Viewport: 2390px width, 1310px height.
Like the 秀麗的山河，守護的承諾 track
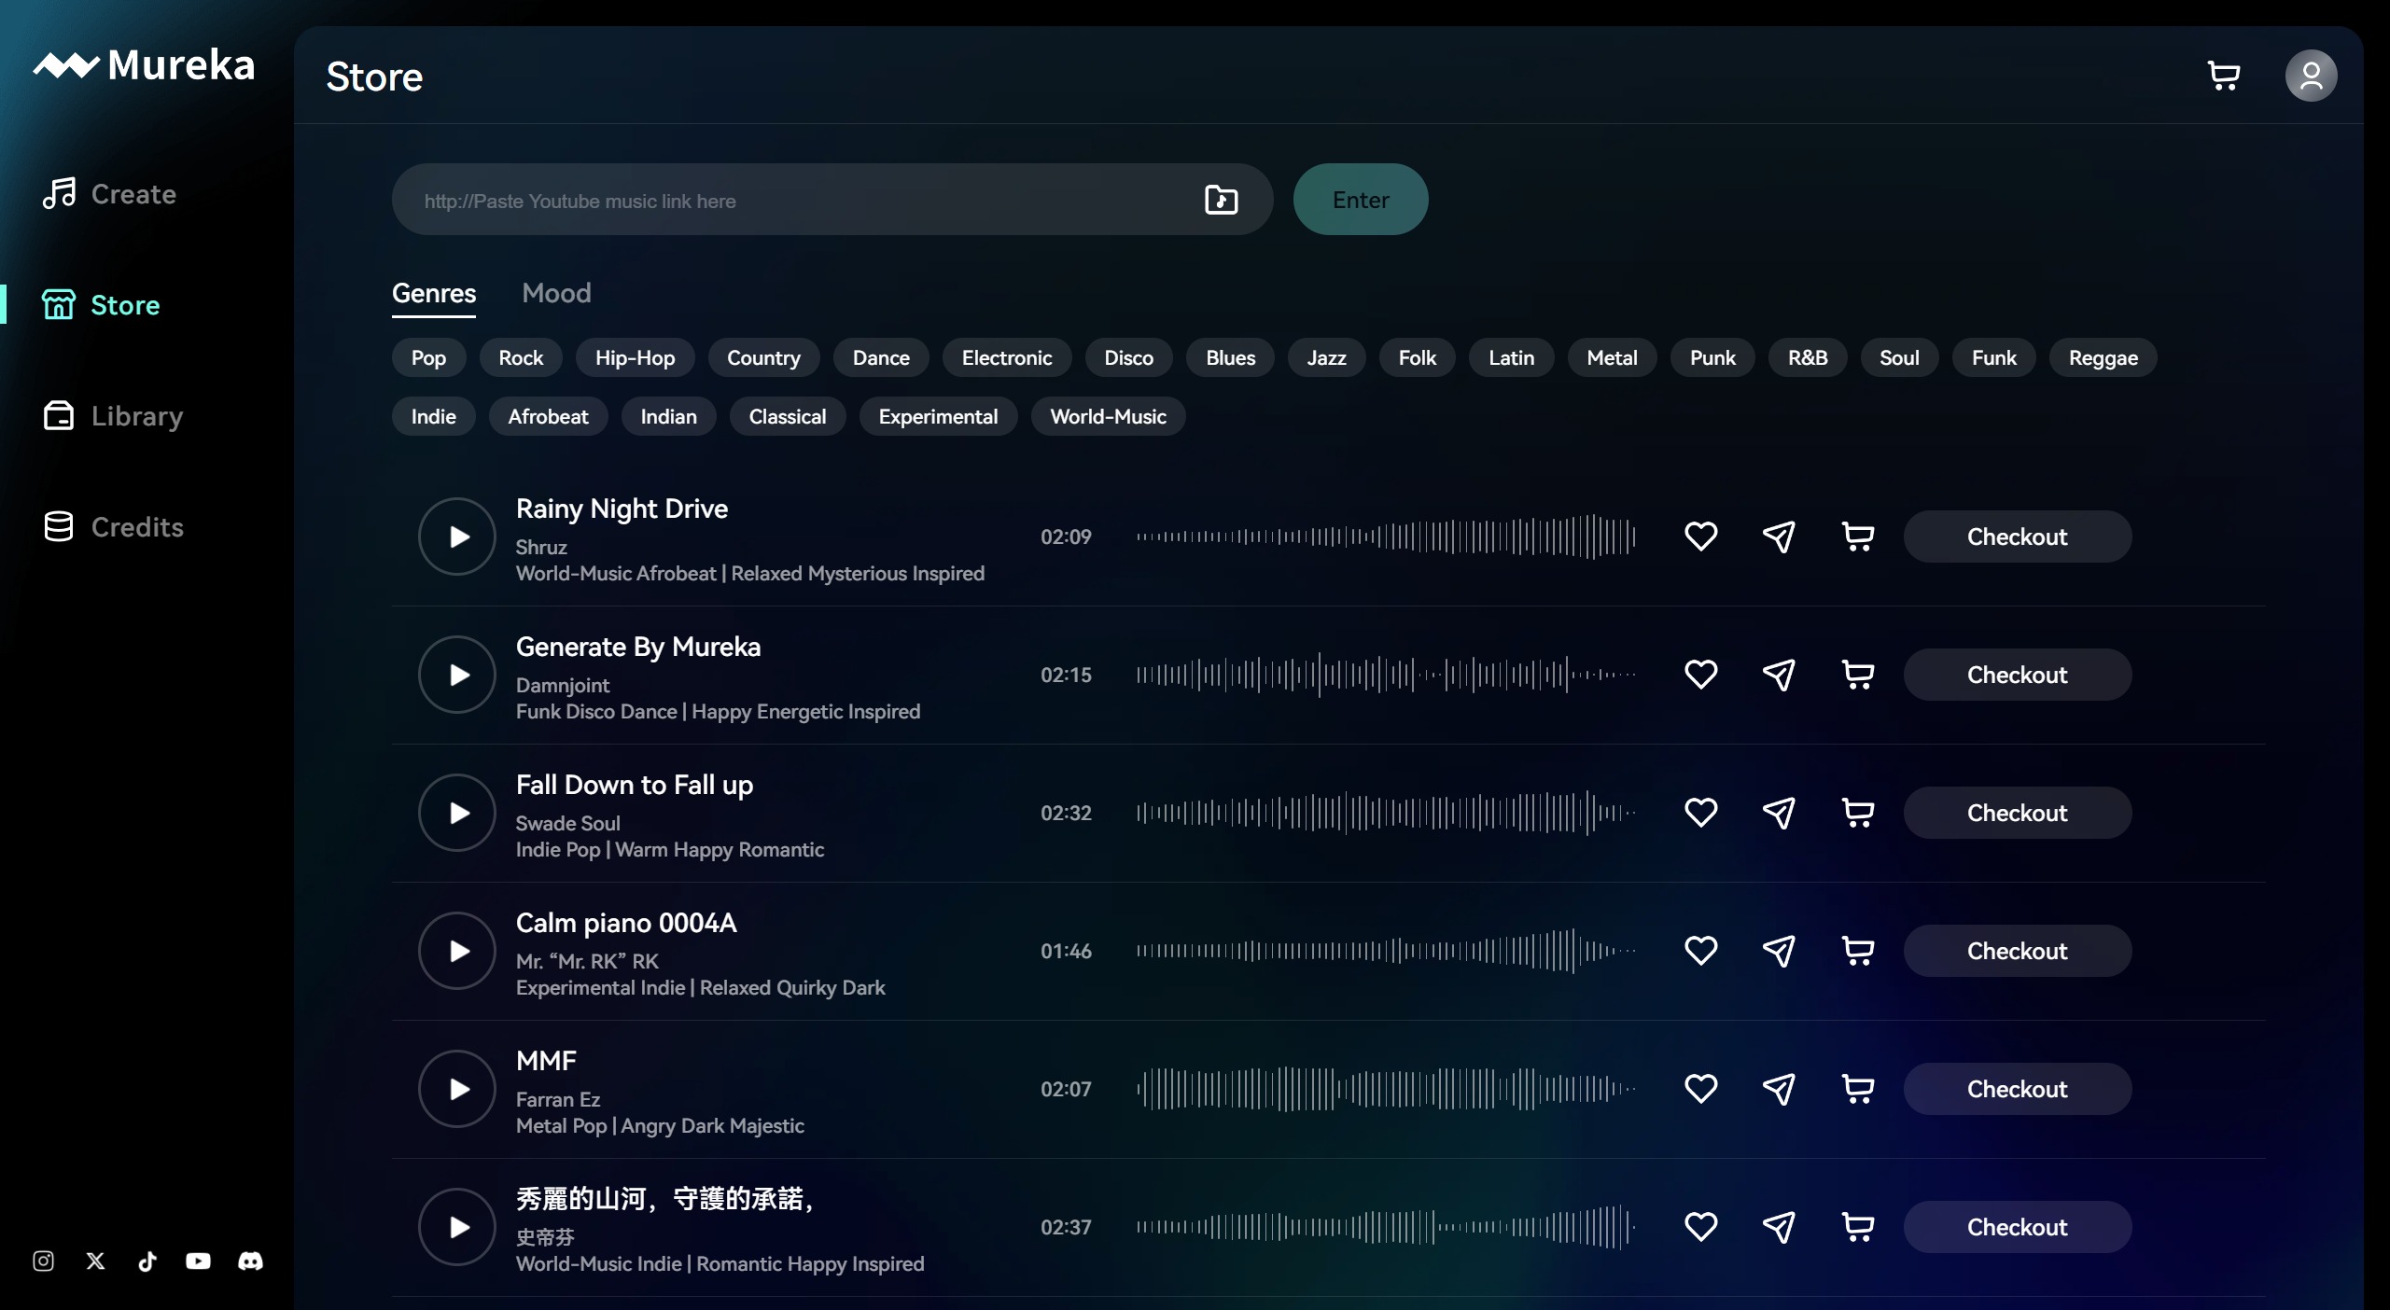[1701, 1226]
